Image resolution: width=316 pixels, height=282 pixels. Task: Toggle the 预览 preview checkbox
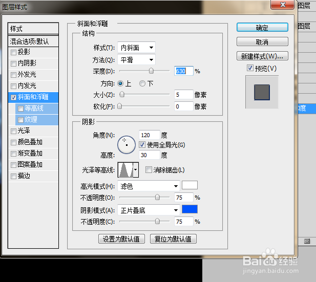(250, 68)
